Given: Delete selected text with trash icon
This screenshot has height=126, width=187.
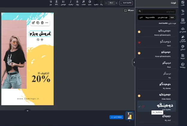Looking at the screenshot, I should tap(42, 23).
